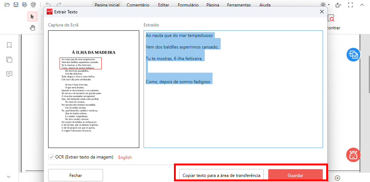Click the line "Tu te mostras, 6 ilha feiticeira,"

click(174, 59)
